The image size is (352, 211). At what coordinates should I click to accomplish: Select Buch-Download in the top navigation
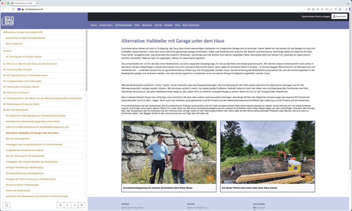(191, 25)
